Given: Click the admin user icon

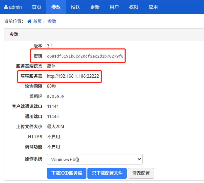Looking at the screenshot, I should (x=6, y=7).
